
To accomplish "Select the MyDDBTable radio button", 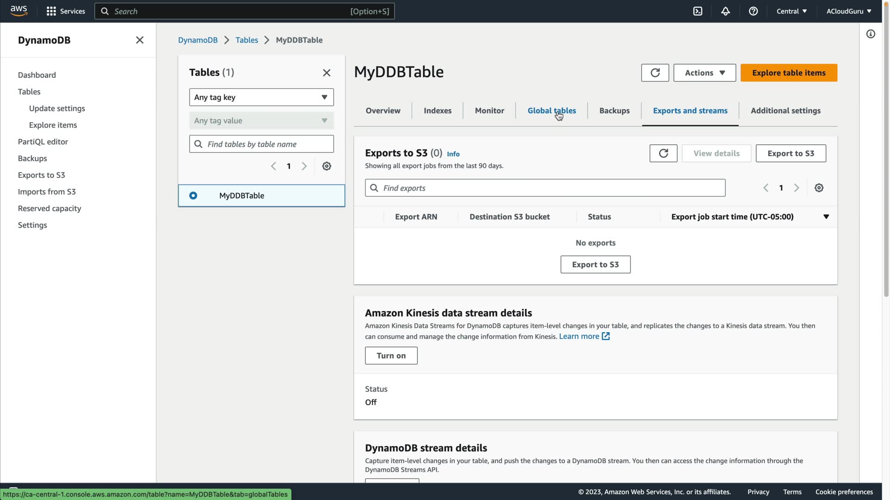I will click(193, 195).
